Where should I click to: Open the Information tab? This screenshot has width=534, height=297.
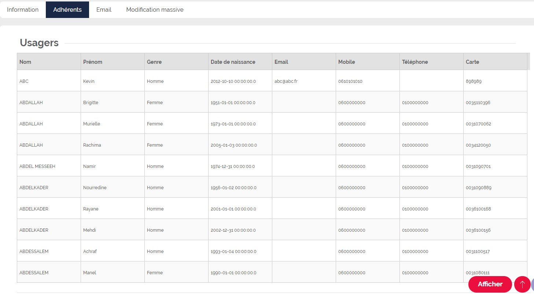[23, 10]
